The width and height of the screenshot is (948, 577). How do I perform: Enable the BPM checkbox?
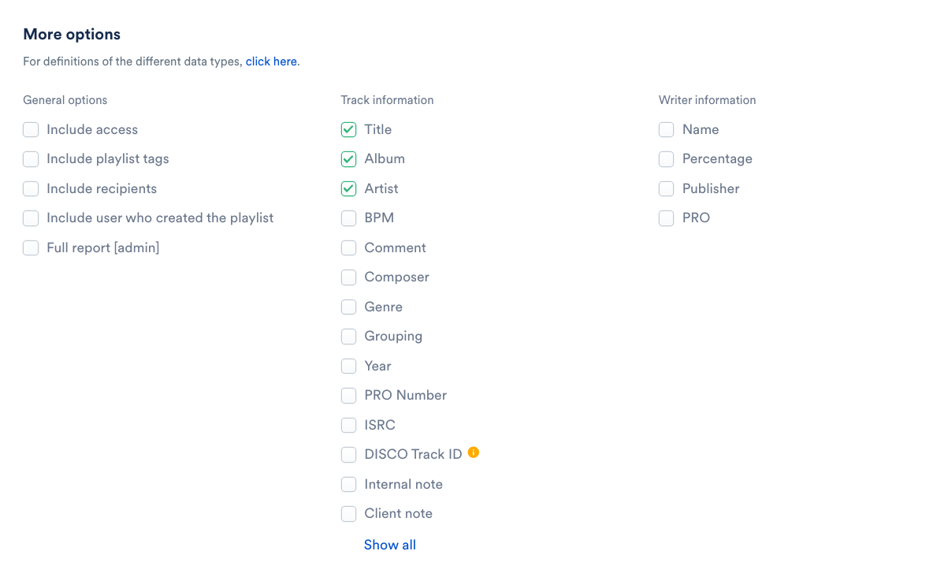pos(348,218)
